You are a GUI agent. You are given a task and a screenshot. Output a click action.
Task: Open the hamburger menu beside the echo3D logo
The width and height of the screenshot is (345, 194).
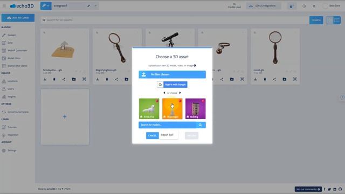tap(4, 6)
